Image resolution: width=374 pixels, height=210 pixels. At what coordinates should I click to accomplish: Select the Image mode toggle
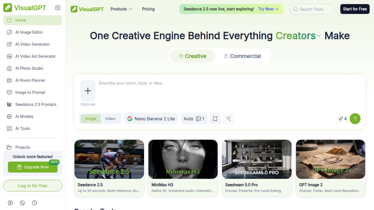(x=91, y=119)
